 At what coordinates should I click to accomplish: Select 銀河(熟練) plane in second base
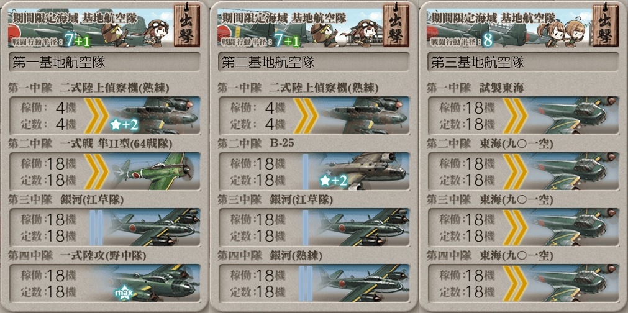point(313,283)
